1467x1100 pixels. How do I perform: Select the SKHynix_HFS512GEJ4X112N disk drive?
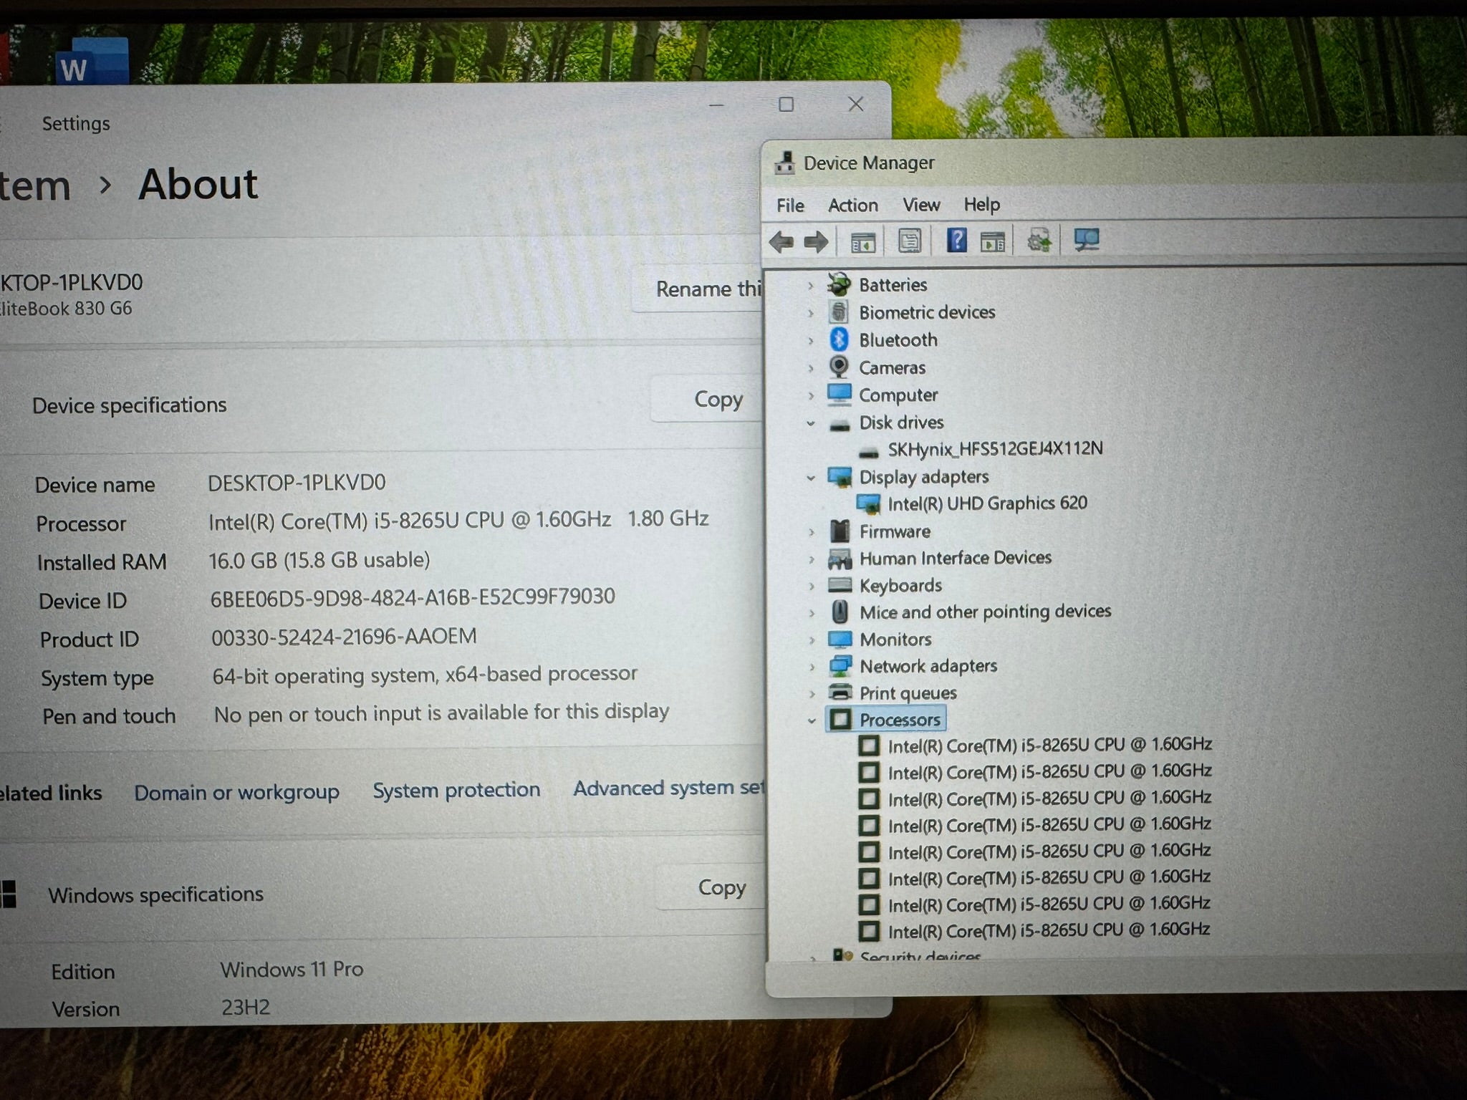995,449
